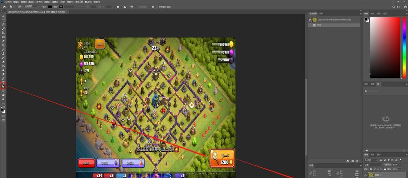408x178 pixels.
Task: Select the Rectangular Marquee tool
Action: [4, 20]
